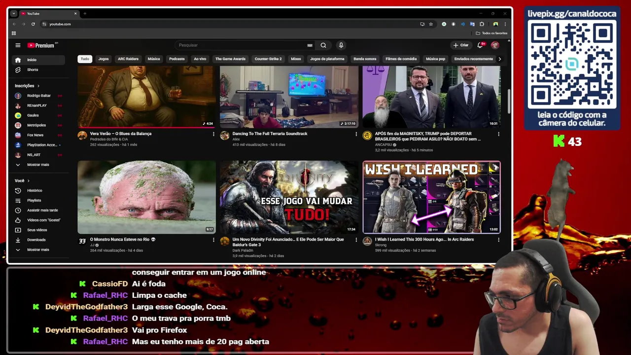Open the notifications bell
Image resolution: width=631 pixels, height=355 pixels.
tap(480, 45)
